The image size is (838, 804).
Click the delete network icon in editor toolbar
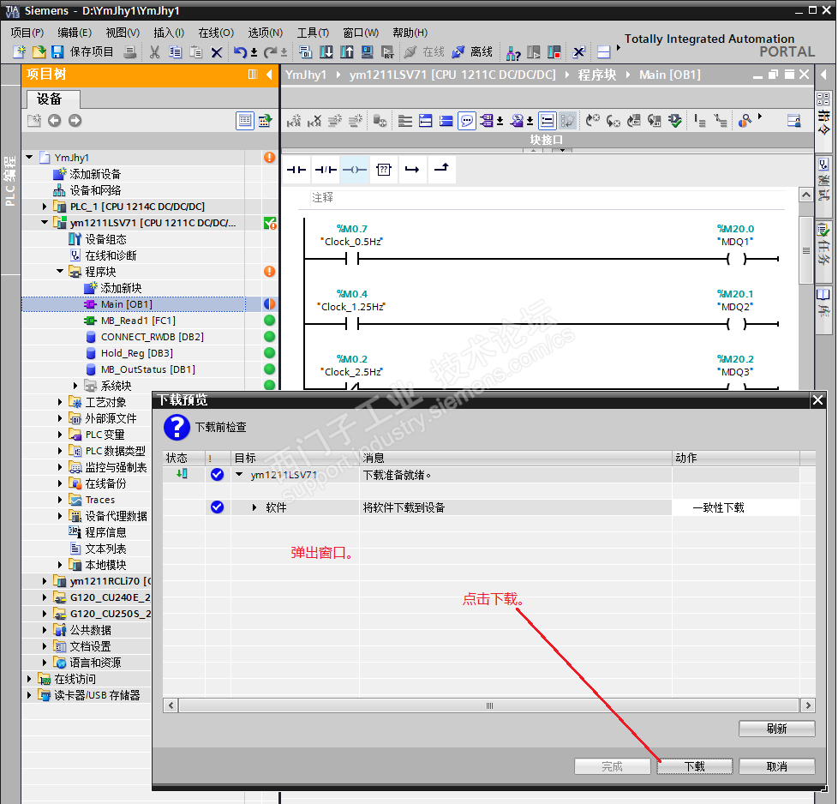314,121
